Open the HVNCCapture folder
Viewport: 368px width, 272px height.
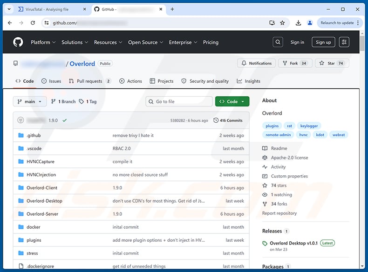(x=41, y=162)
